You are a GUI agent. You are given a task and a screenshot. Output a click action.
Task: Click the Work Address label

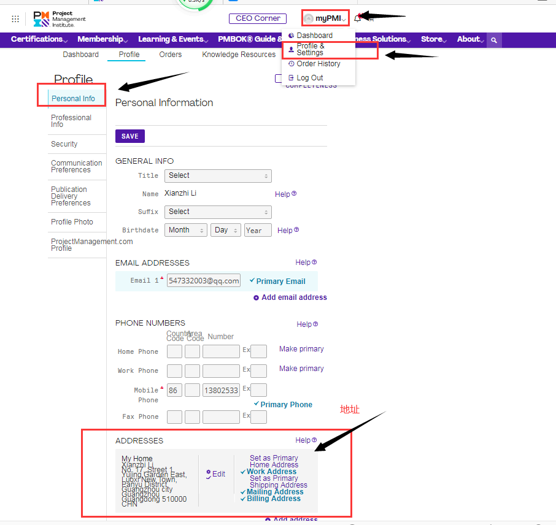point(271,472)
